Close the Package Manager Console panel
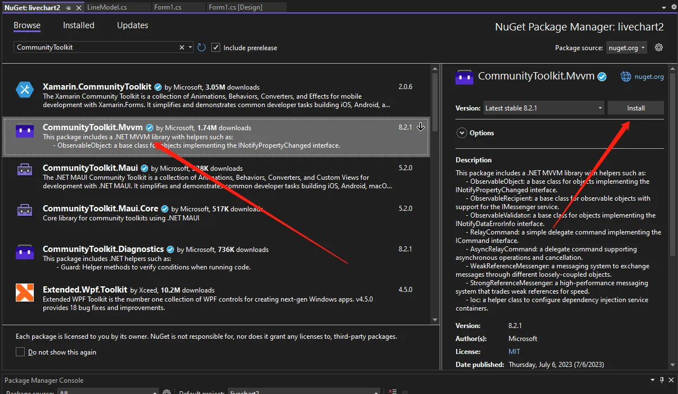678x394 pixels. (671, 380)
